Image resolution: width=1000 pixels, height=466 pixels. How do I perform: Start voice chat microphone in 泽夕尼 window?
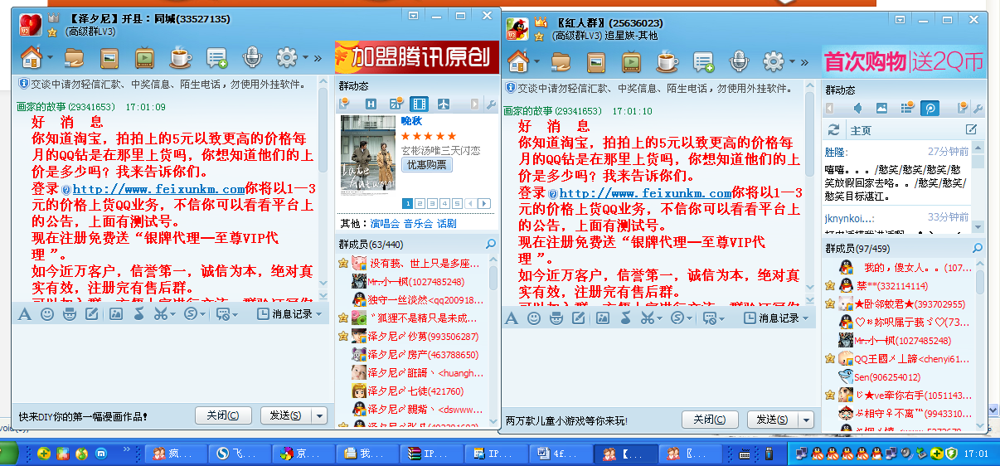pyautogui.click(x=251, y=58)
